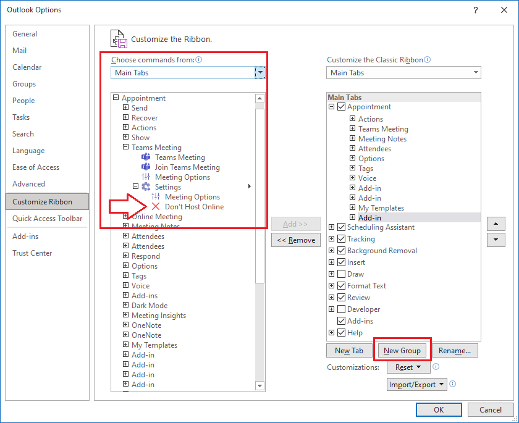Click OK to apply ribbon changes

click(439, 410)
